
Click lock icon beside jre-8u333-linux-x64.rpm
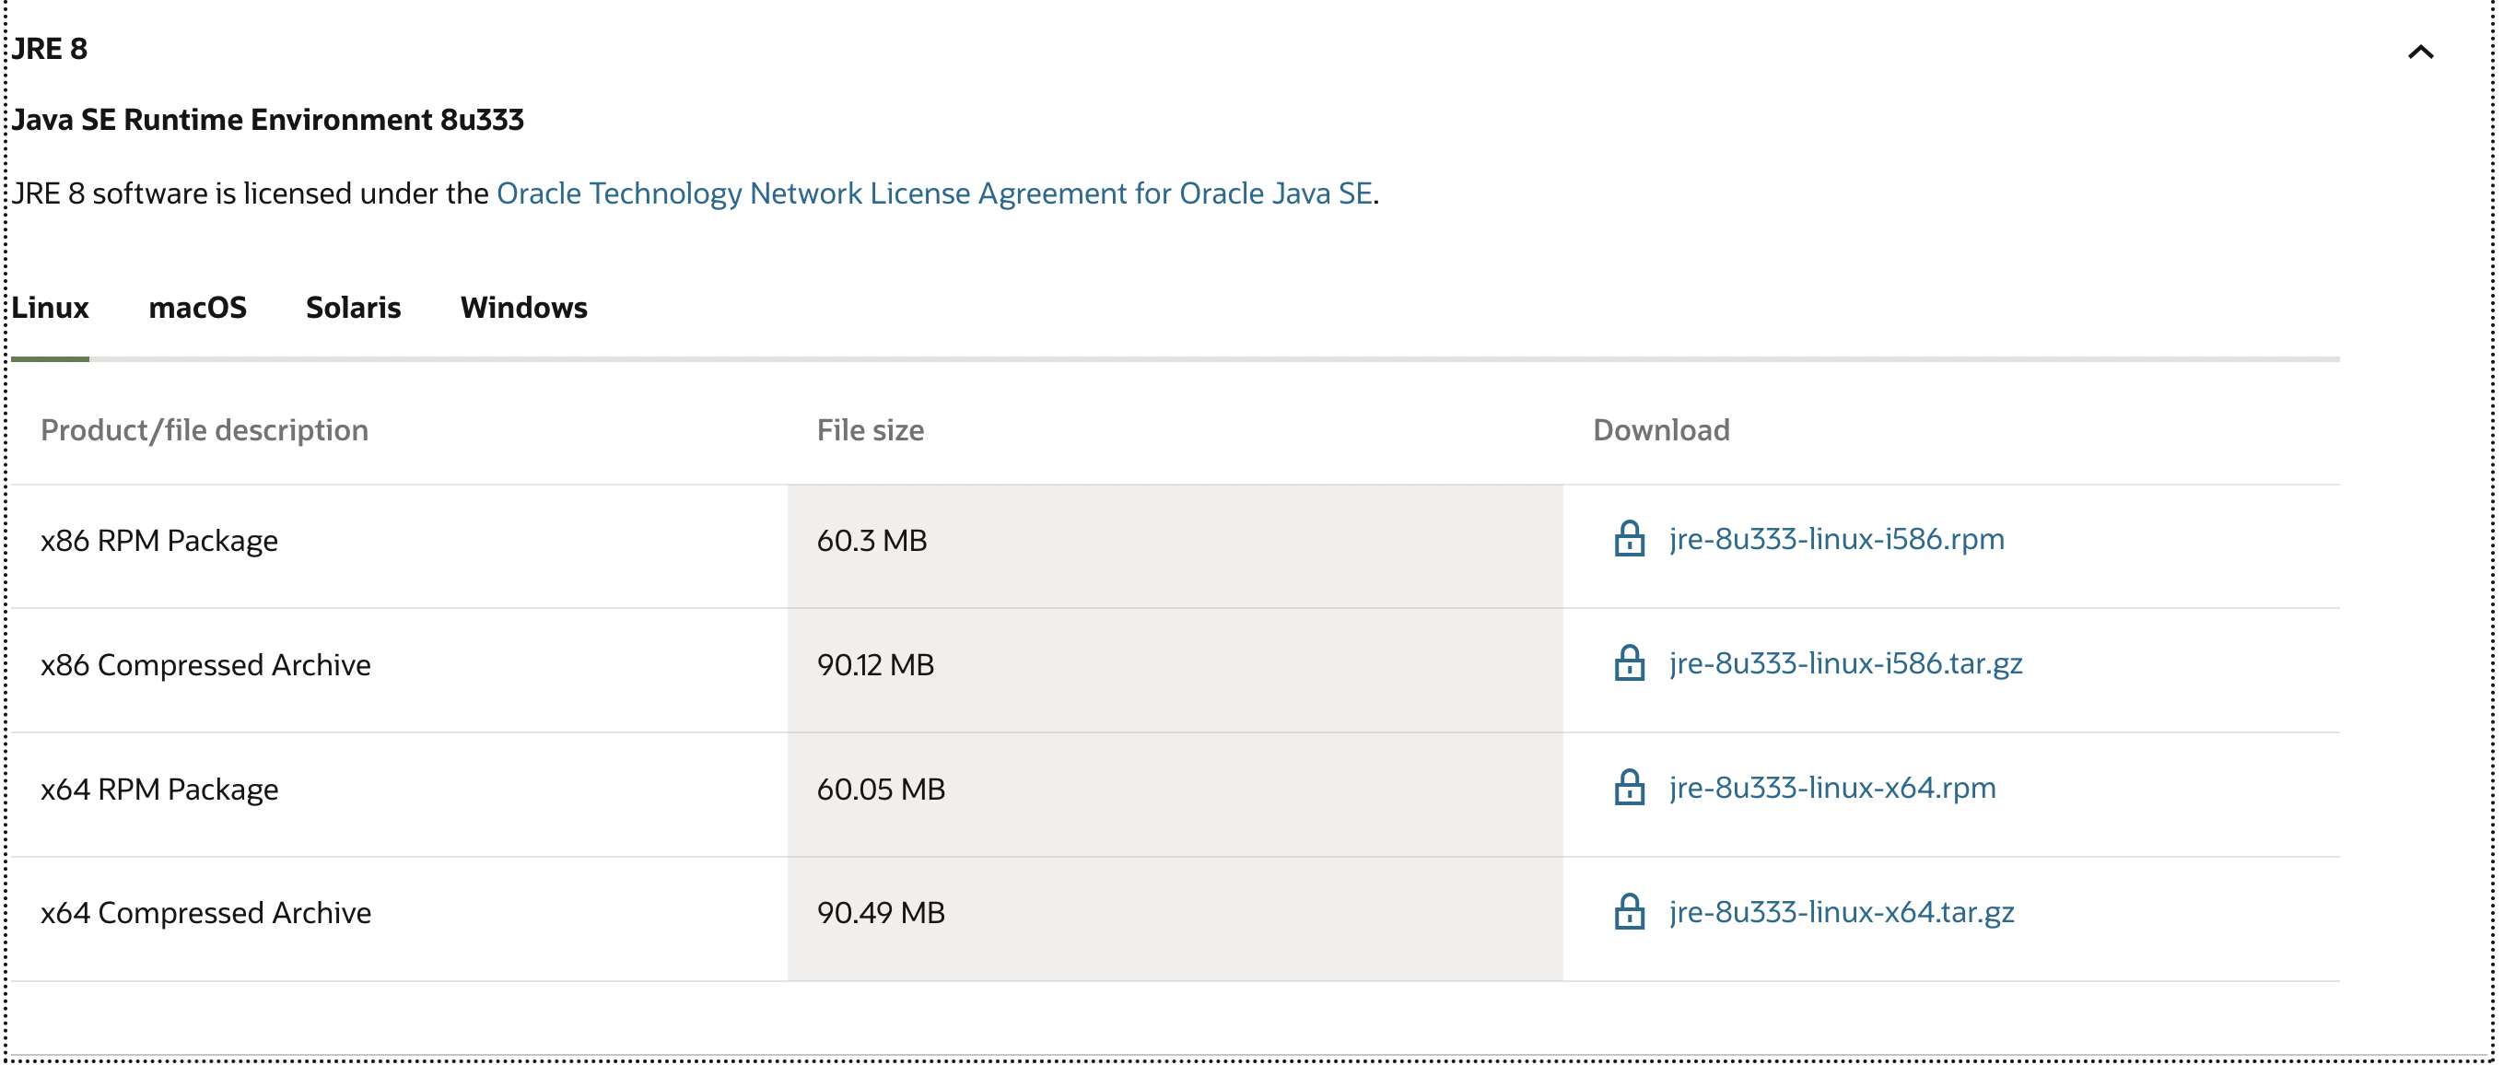1629,788
